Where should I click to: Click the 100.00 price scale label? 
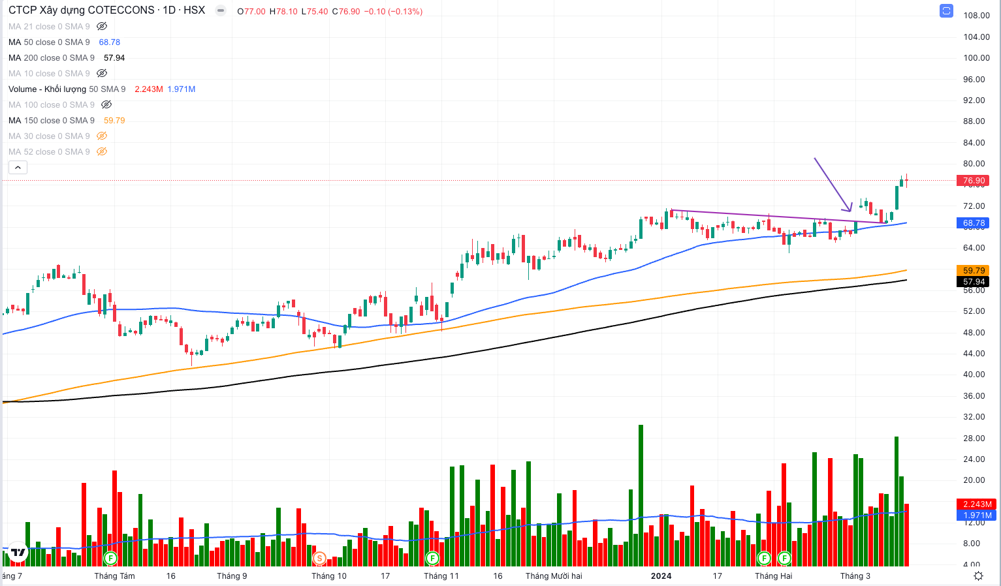[x=977, y=58]
